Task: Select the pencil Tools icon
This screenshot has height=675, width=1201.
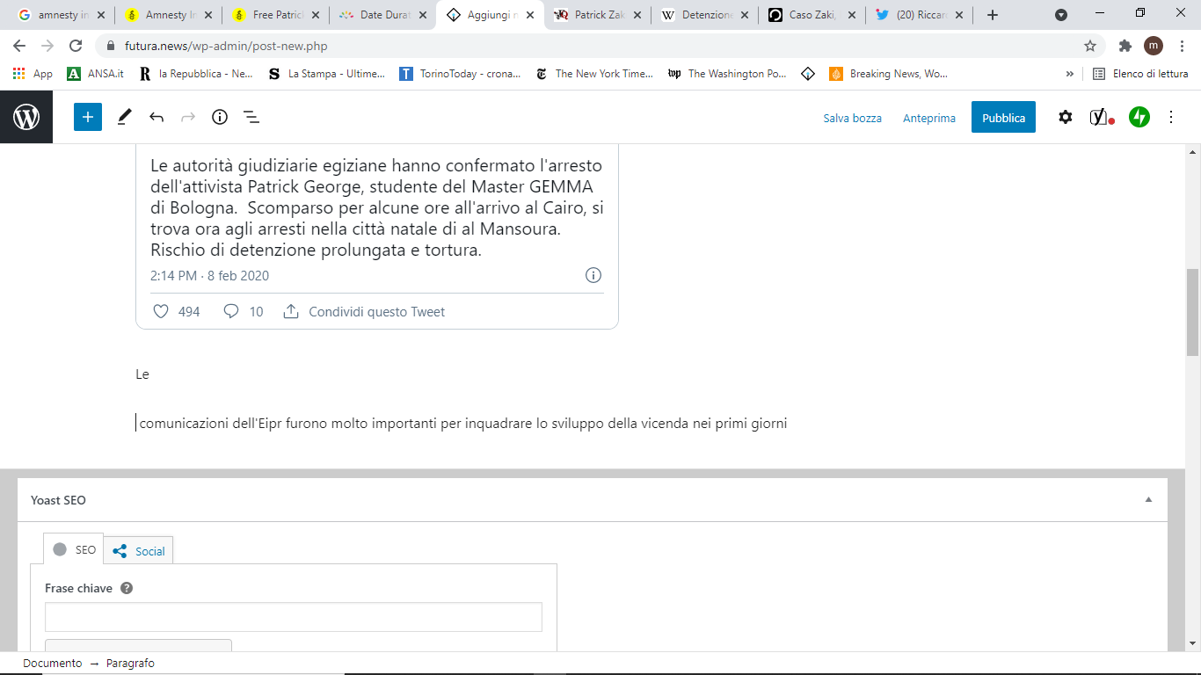Action: [125, 117]
